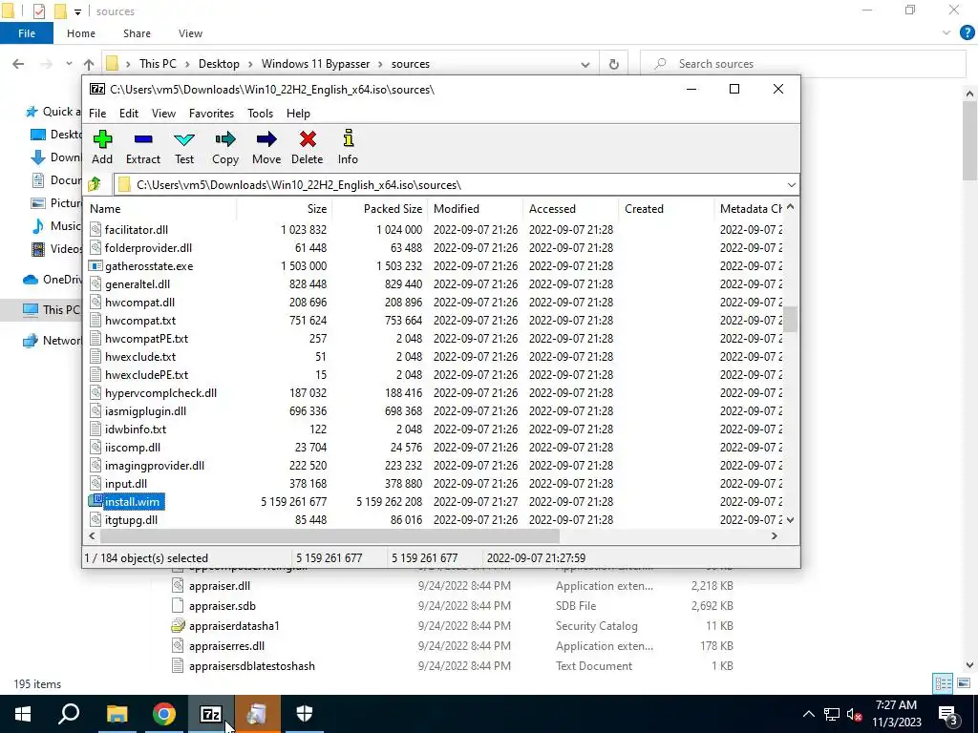Sort list by Modified column

pyautogui.click(x=475, y=209)
